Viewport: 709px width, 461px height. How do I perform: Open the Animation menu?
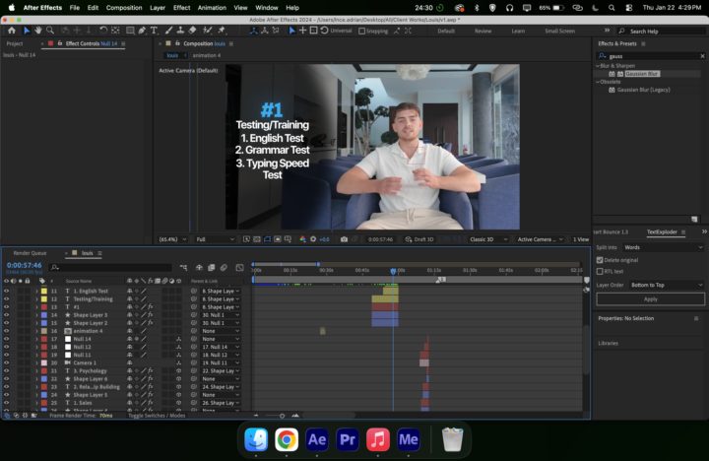pos(212,7)
